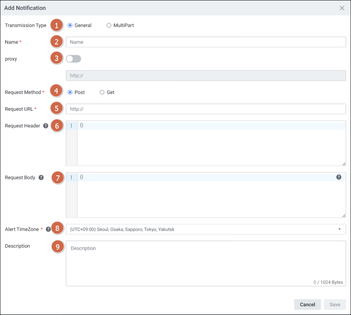Click the Request Header resize handle

pos(344,164)
